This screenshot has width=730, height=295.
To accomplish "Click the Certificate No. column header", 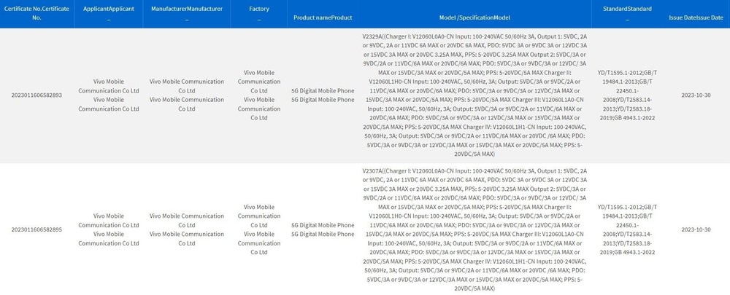I will tap(36, 13).
